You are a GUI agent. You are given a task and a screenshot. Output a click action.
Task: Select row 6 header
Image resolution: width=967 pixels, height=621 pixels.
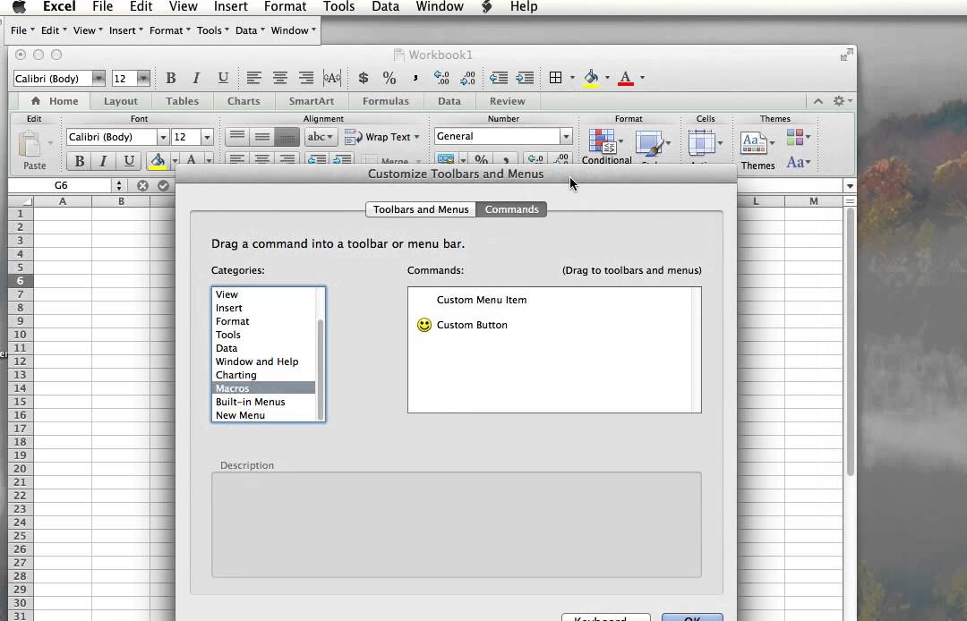coord(21,281)
